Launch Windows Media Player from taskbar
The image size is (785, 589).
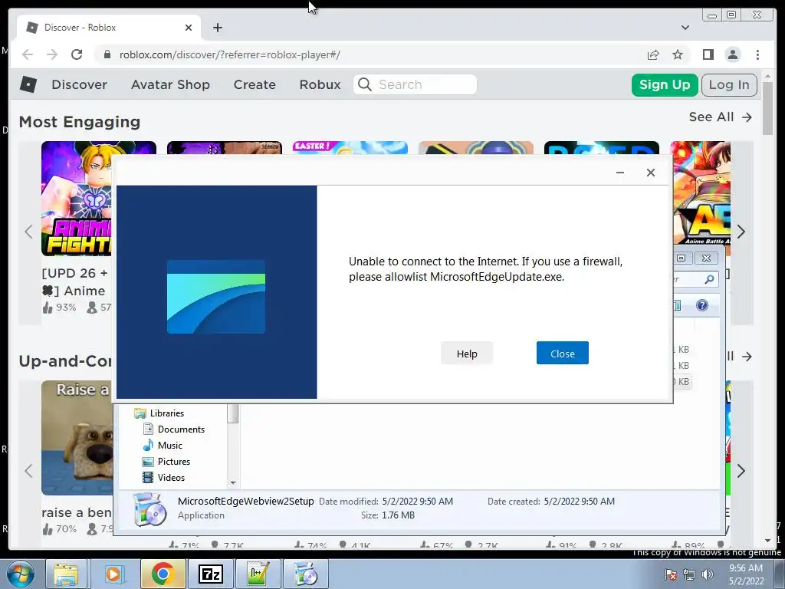coord(113,574)
